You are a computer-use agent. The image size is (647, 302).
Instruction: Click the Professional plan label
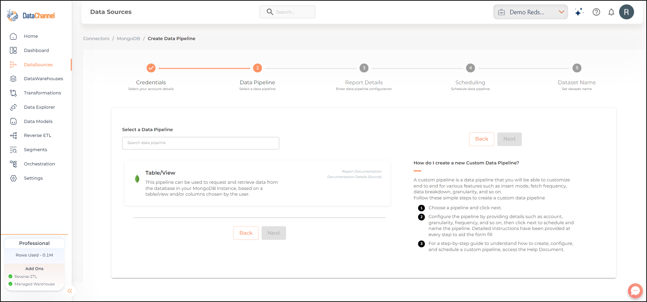34,243
